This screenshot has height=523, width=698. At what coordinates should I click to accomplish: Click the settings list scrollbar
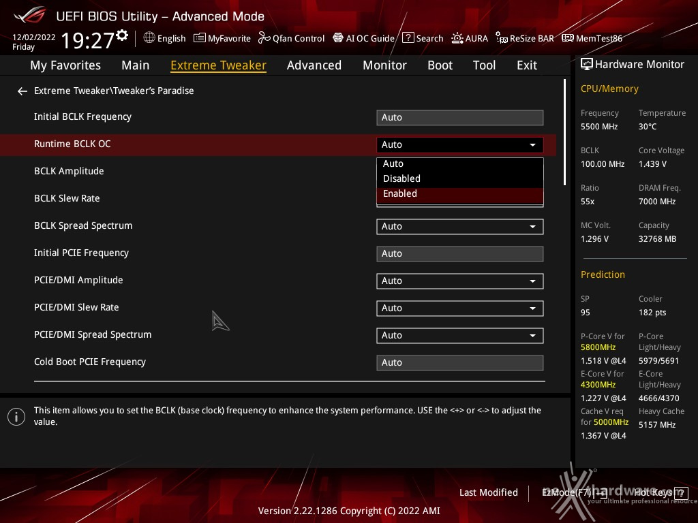(x=564, y=133)
